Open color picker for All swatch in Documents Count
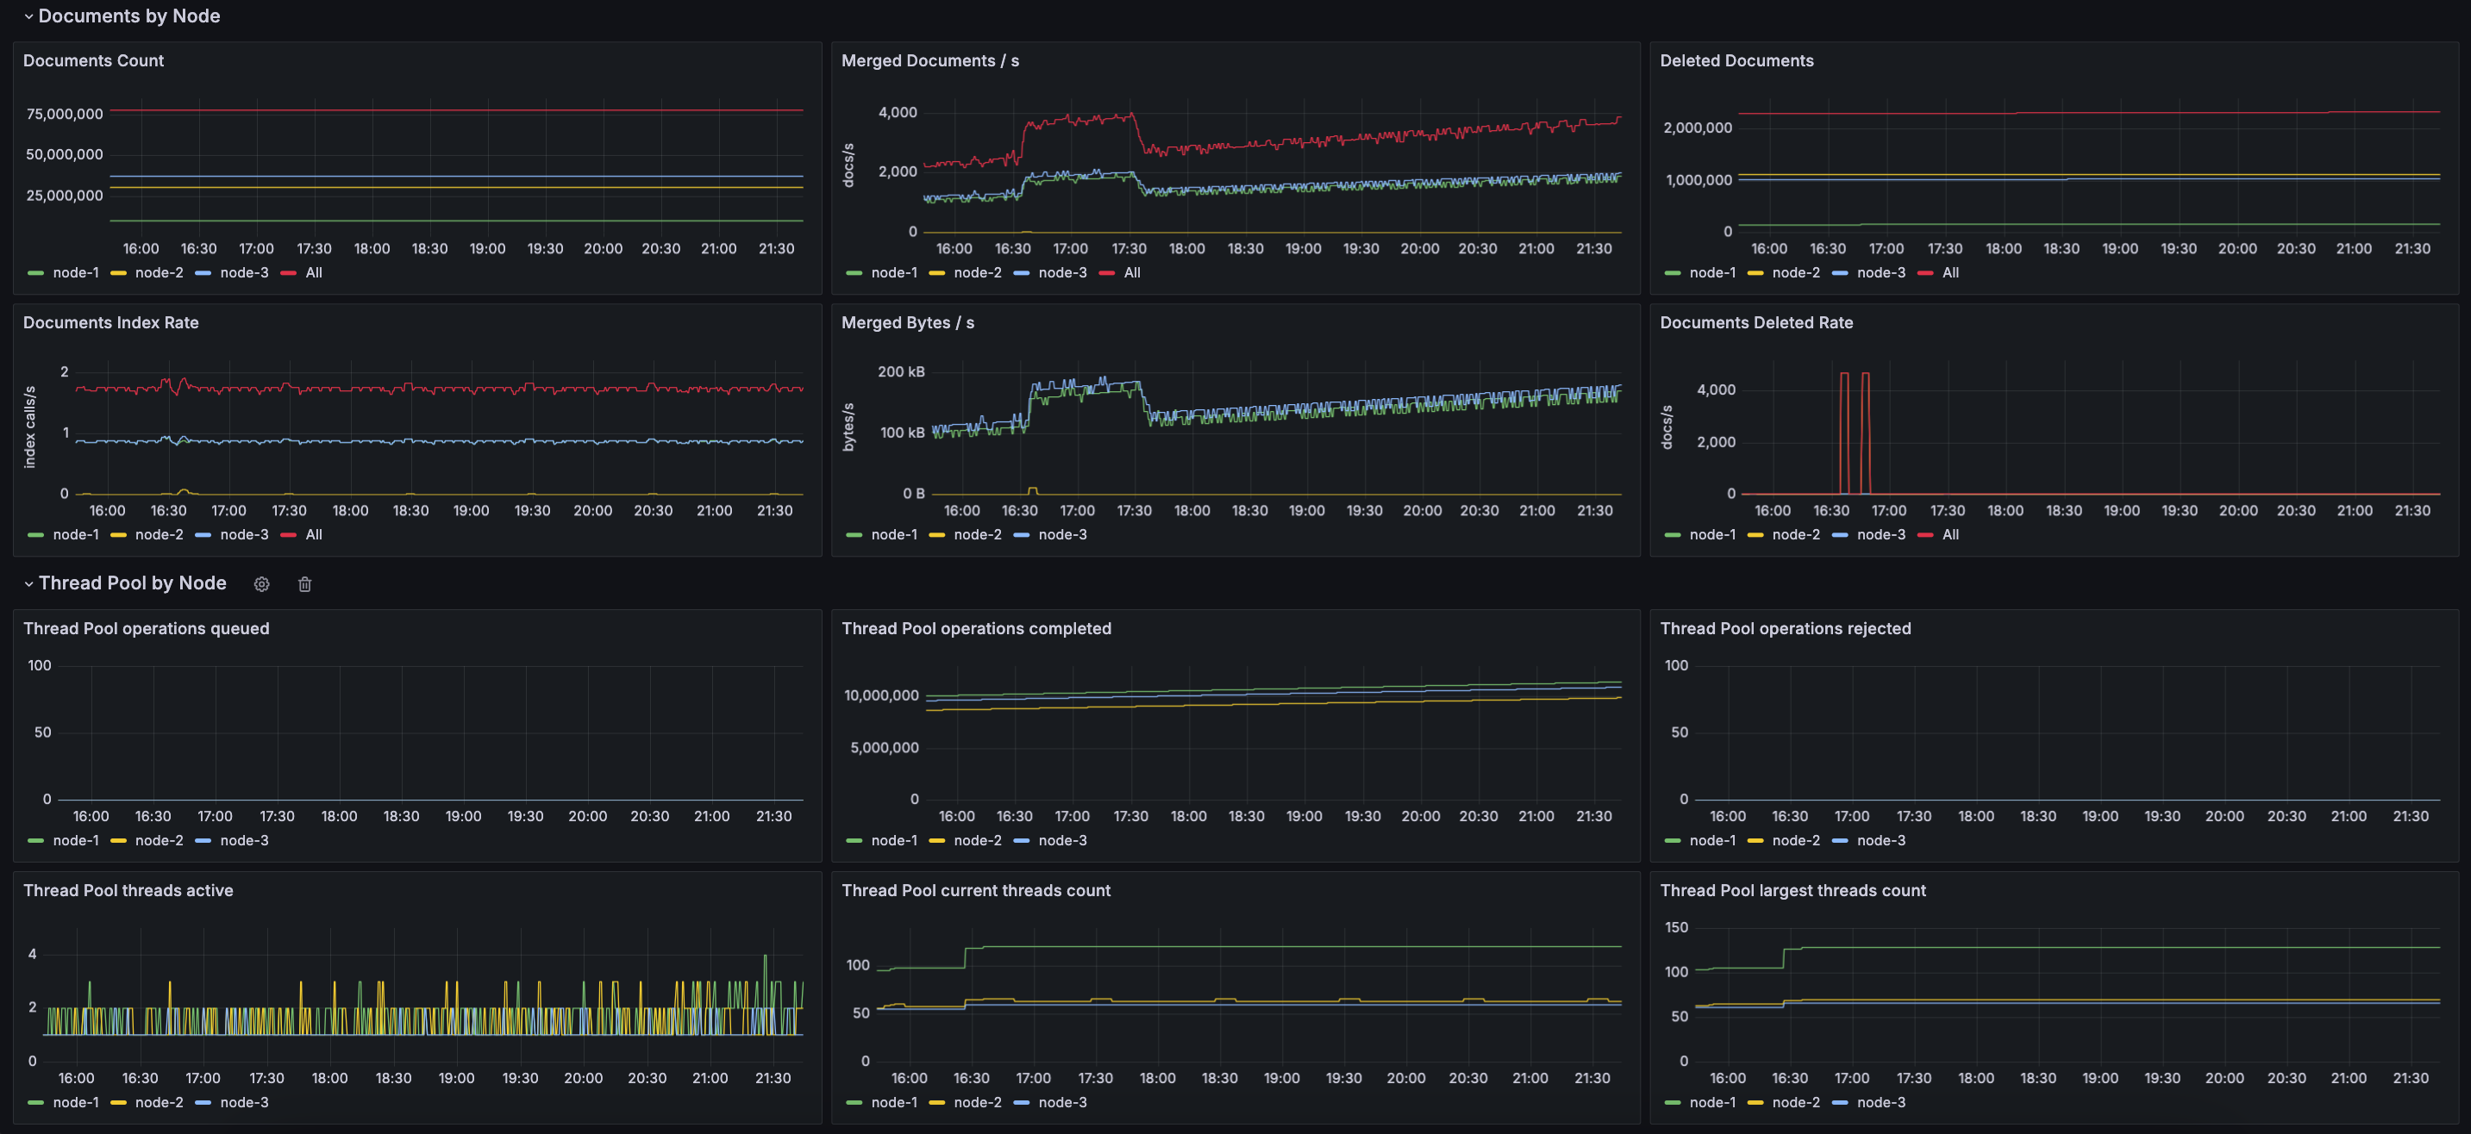Viewport: 2471px width, 1134px height. pos(288,273)
